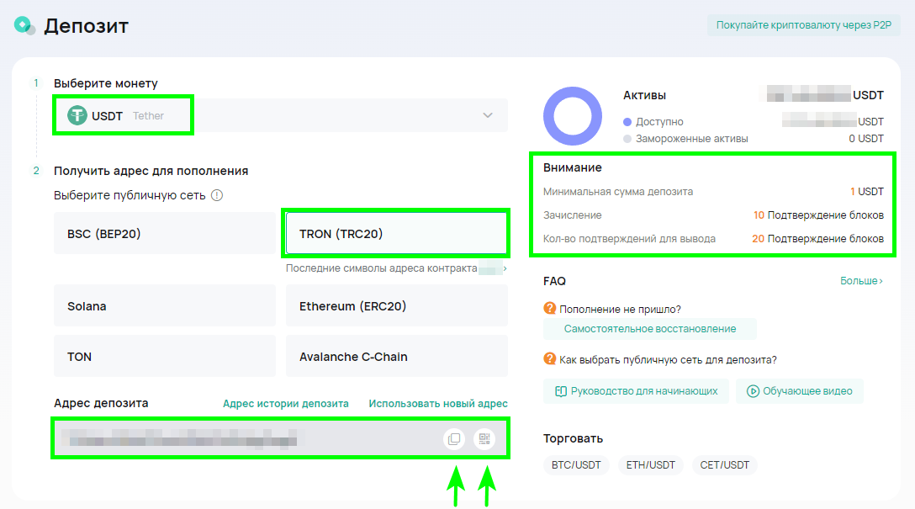
Task: Select the TRON (TRC20) network
Action: [x=396, y=234]
